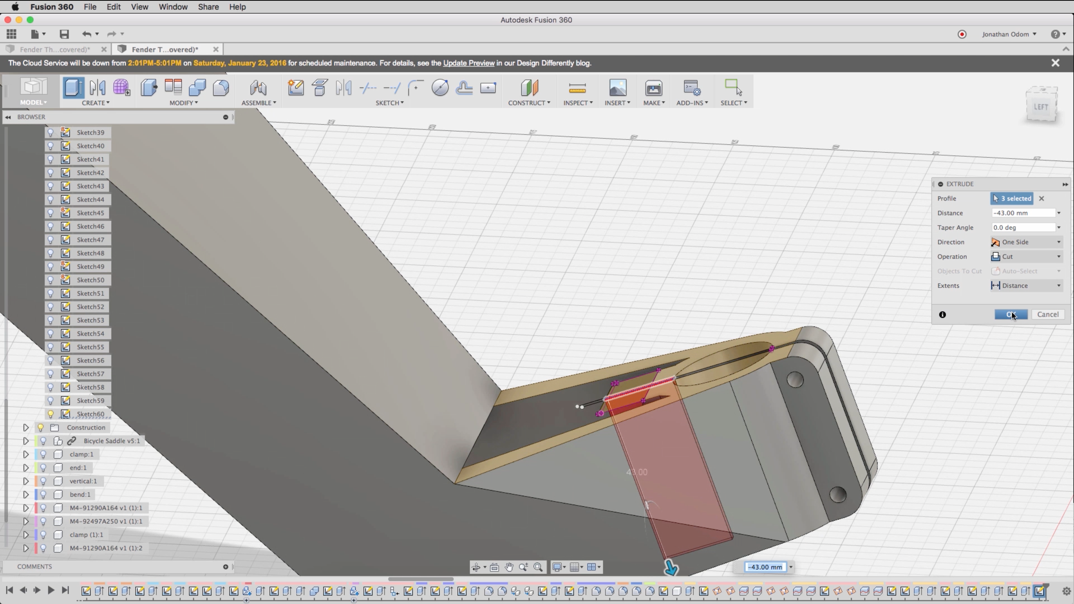Open the Edit menu in menu bar
1074x604 pixels.
pyautogui.click(x=113, y=7)
